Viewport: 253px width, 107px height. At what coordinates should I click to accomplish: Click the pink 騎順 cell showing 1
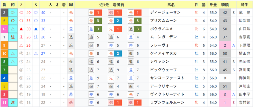225,103
